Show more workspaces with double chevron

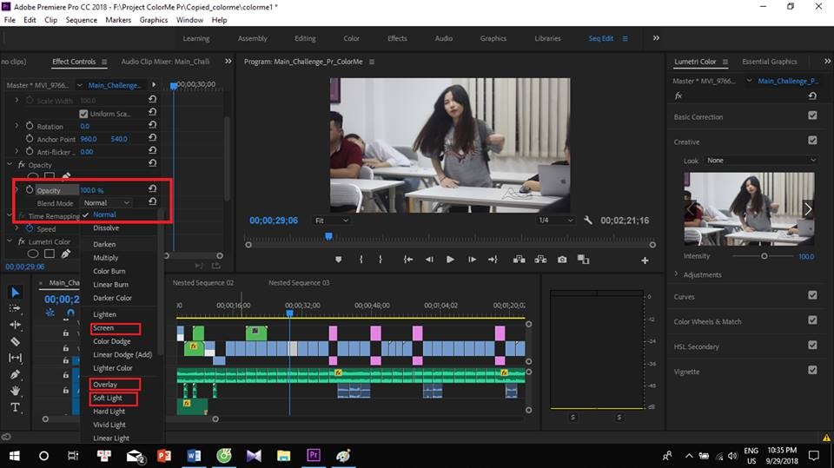point(656,37)
